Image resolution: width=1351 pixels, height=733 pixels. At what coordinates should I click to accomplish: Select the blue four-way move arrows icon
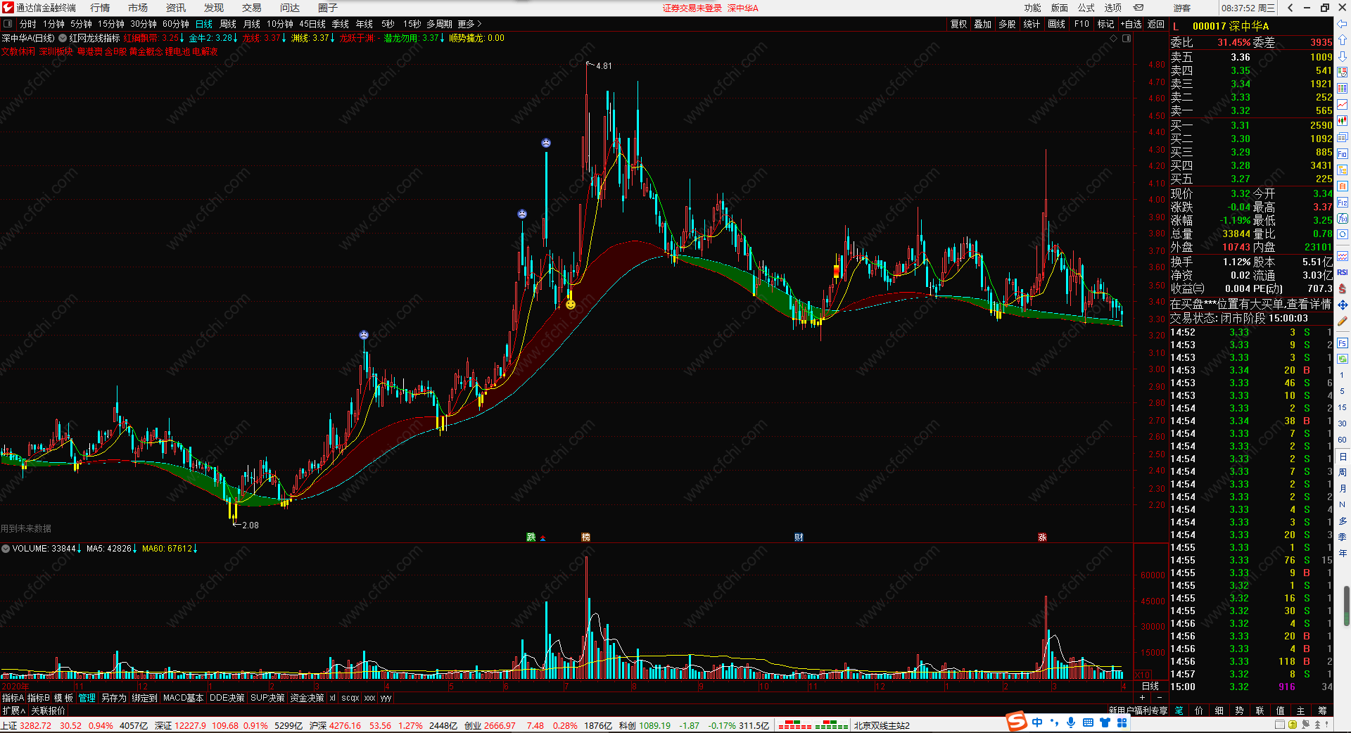point(1342,305)
